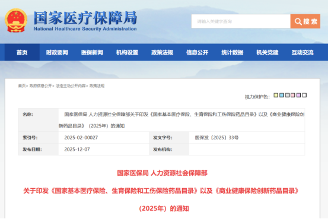Select the blue eye-protection color swatch
328x219 pixels.
click(282, 96)
